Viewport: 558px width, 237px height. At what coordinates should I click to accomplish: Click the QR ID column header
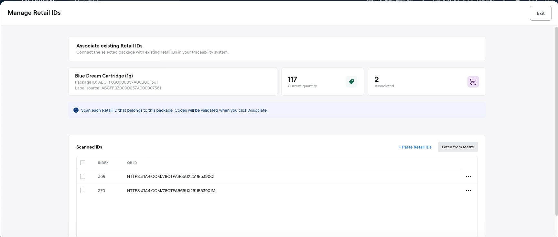point(132,163)
